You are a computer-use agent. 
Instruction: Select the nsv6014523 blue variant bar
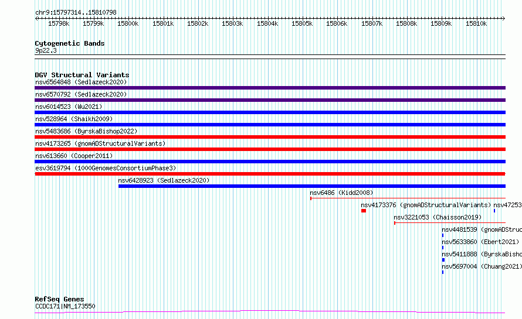pos(270,112)
